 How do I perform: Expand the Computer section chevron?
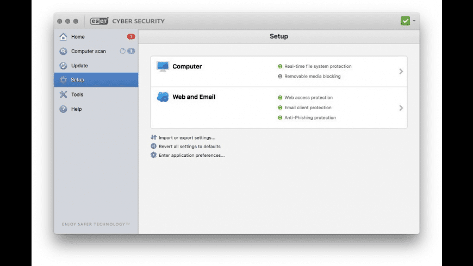(x=401, y=72)
